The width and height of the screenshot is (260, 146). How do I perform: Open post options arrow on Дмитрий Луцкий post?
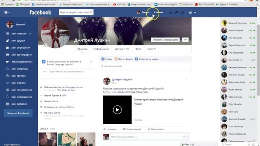coord(186,79)
